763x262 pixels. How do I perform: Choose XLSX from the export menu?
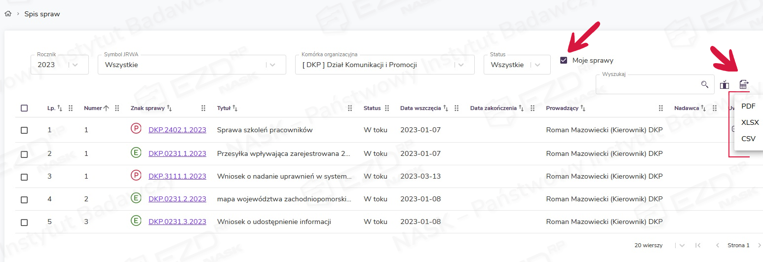(750, 122)
